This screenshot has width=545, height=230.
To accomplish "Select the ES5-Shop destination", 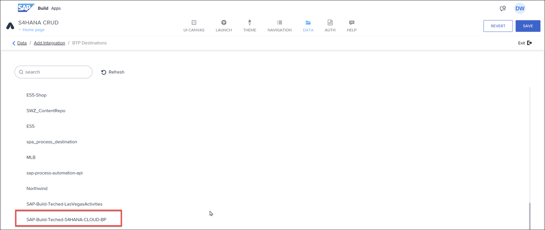I will coord(36,95).
